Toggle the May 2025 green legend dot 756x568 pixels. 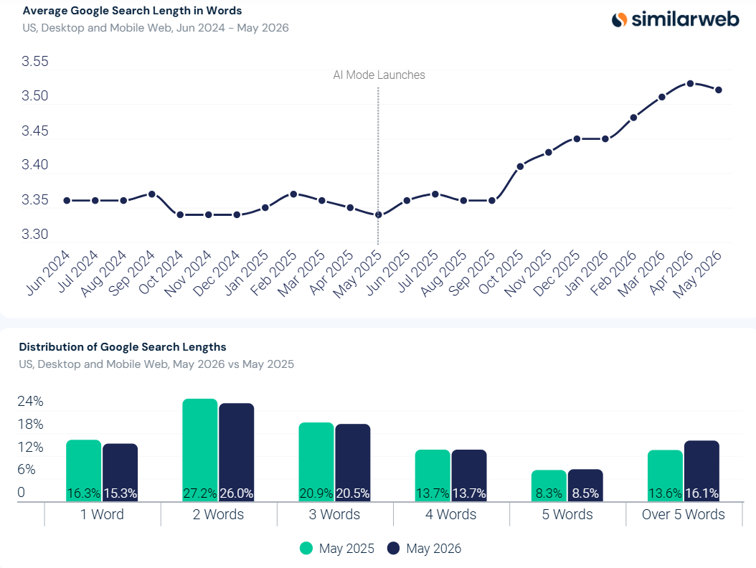(306, 548)
